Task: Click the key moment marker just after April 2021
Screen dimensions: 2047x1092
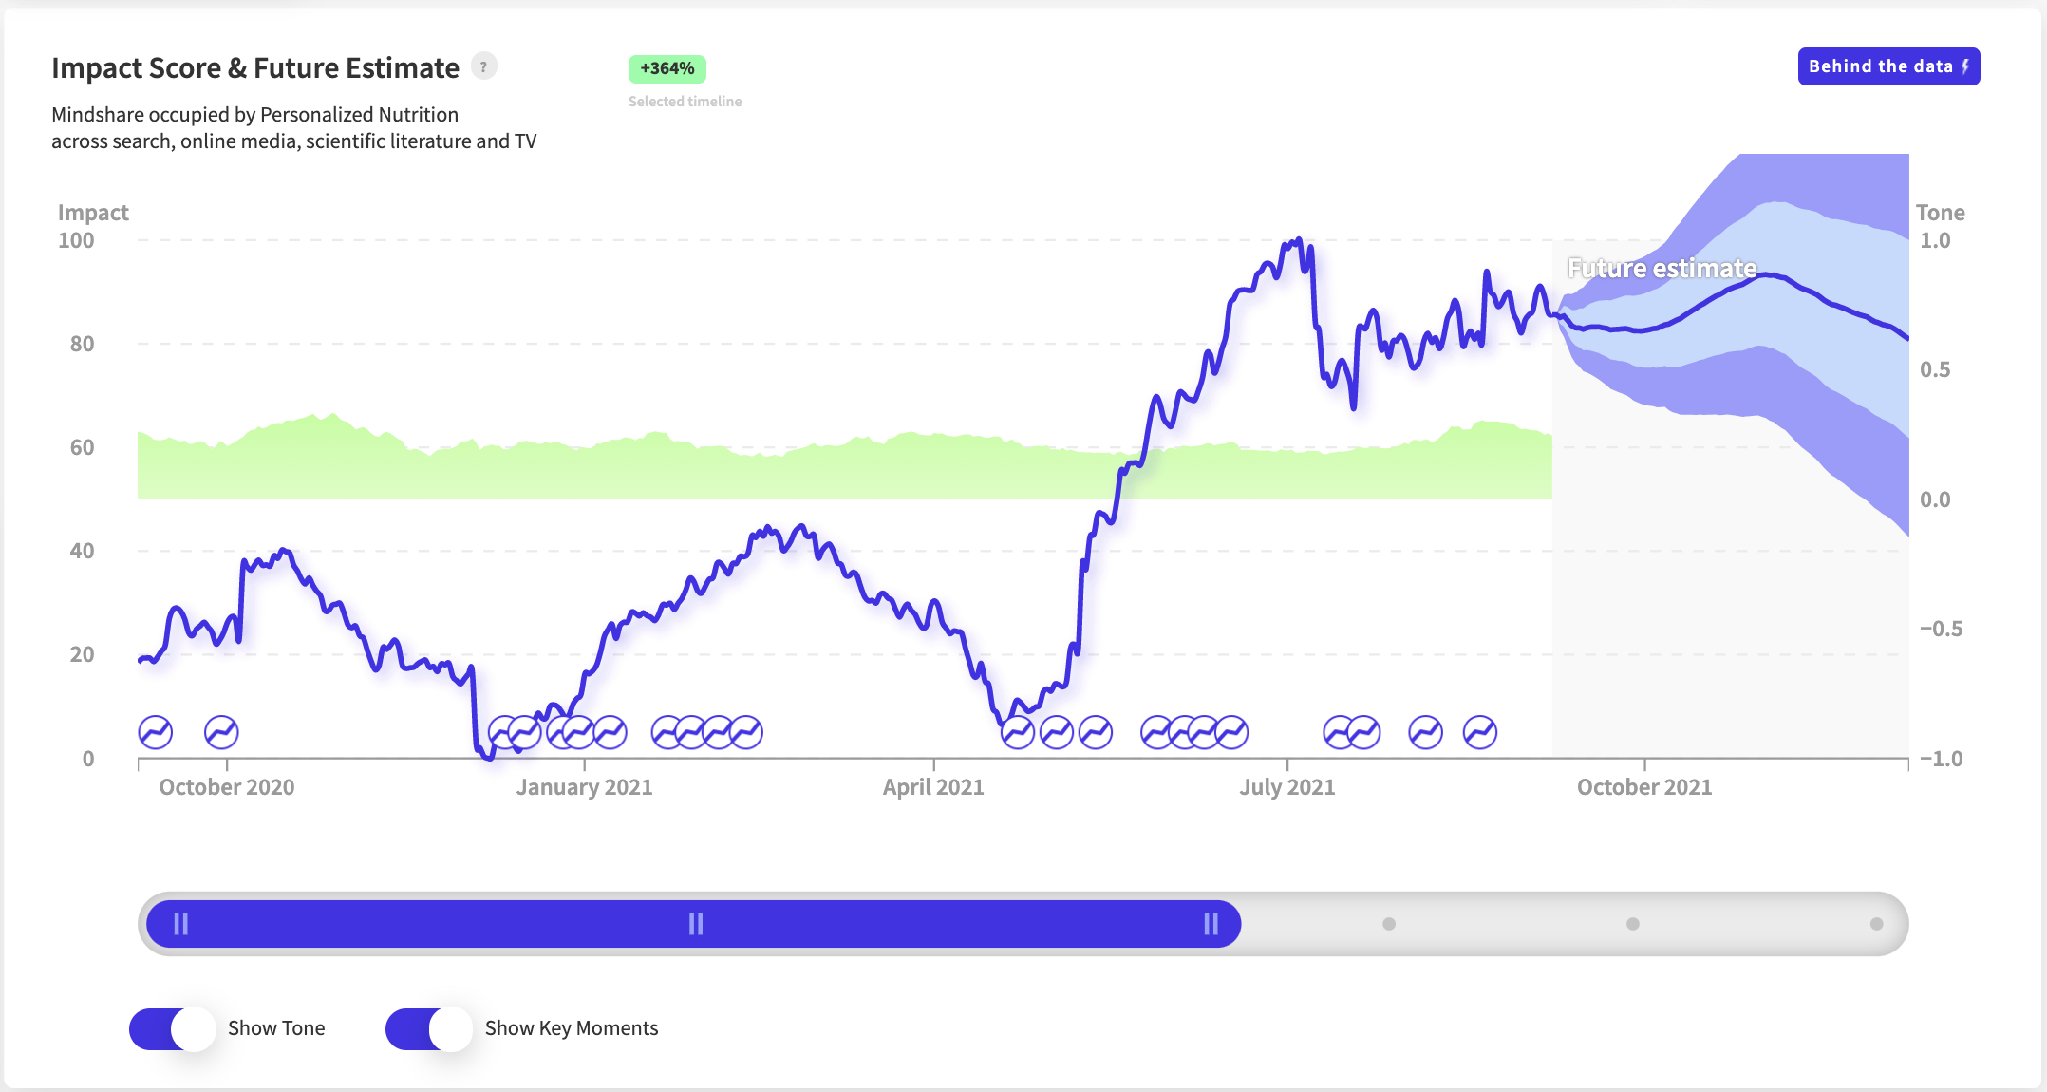Action: (x=1018, y=732)
